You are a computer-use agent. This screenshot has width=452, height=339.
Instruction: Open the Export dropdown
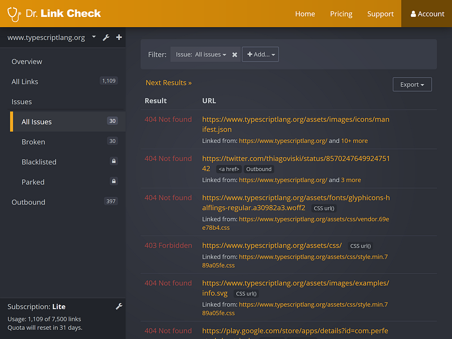point(412,84)
